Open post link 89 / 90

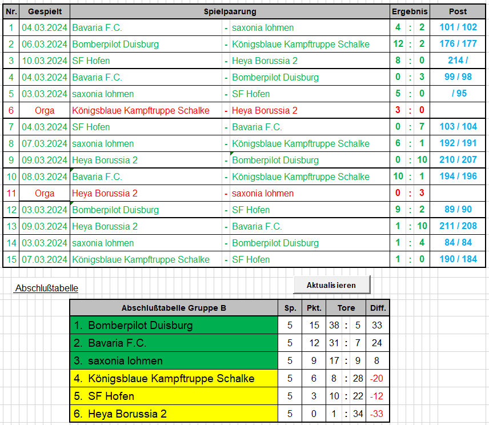click(x=458, y=209)
